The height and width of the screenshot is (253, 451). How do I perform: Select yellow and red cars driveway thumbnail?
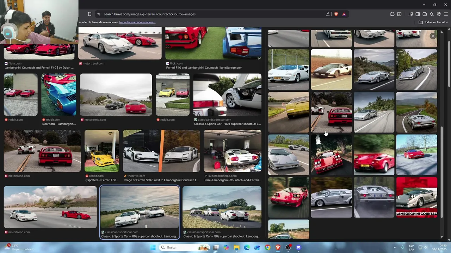(173, 95)
